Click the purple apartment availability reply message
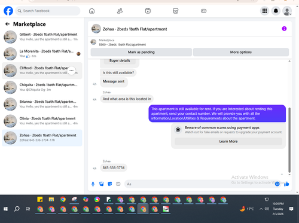 [217, 114]
